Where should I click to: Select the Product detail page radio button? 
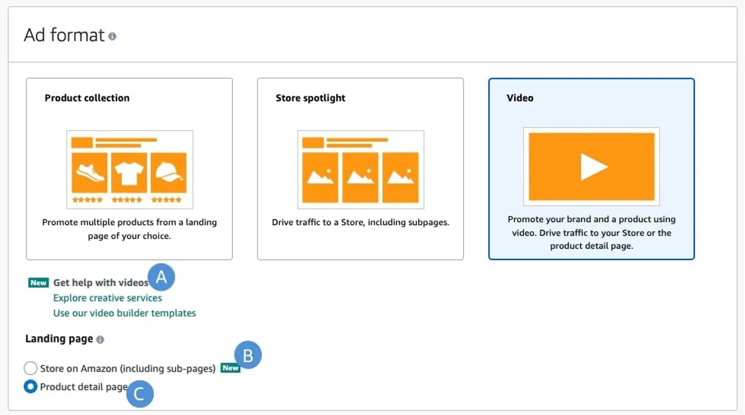click(31, 387)
